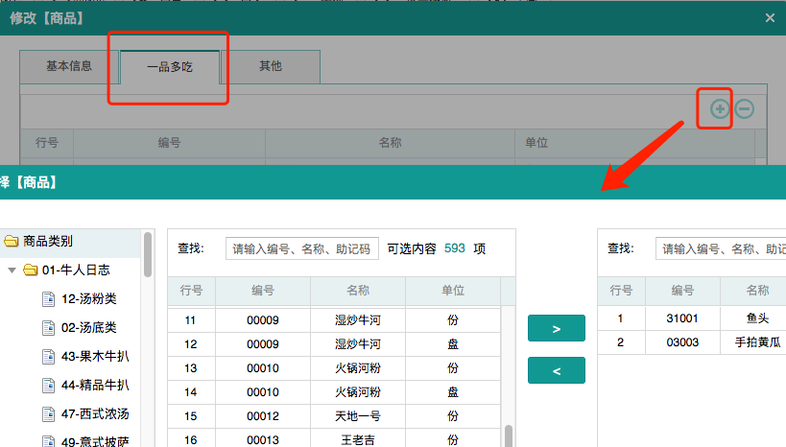
Task: Click the category tree vertical scrollbar
Action: pos(148,254)
